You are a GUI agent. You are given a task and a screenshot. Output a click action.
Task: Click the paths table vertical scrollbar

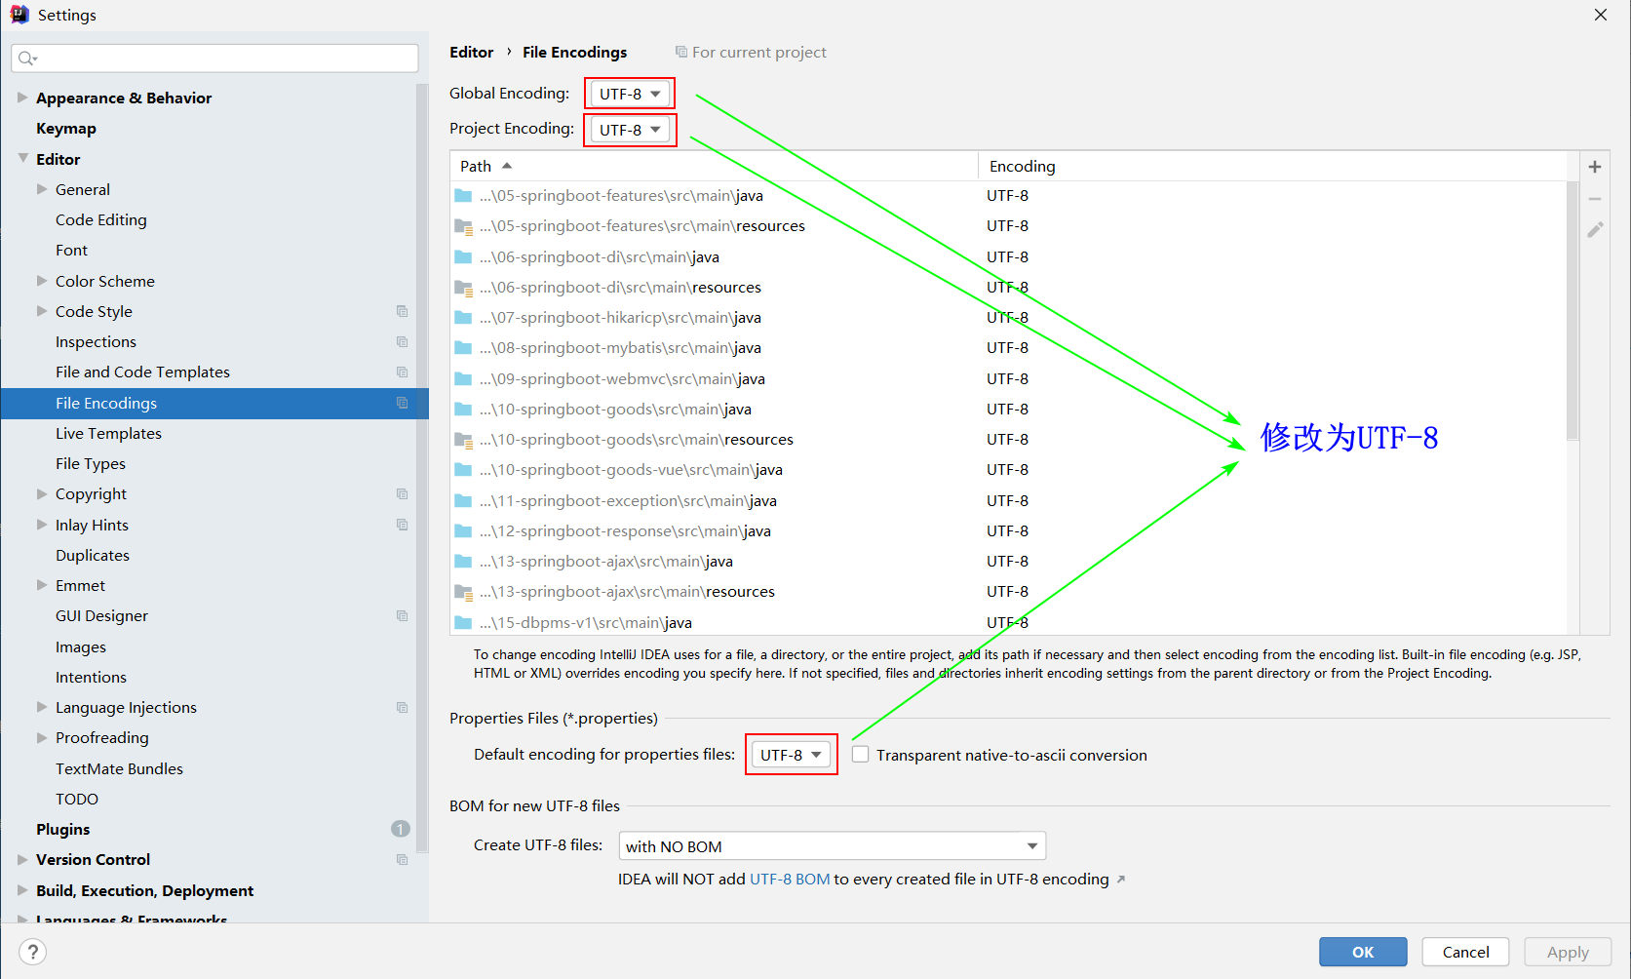click(1572, 310)
